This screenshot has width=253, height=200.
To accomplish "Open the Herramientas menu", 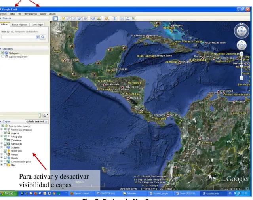I will tap(30, 14).
